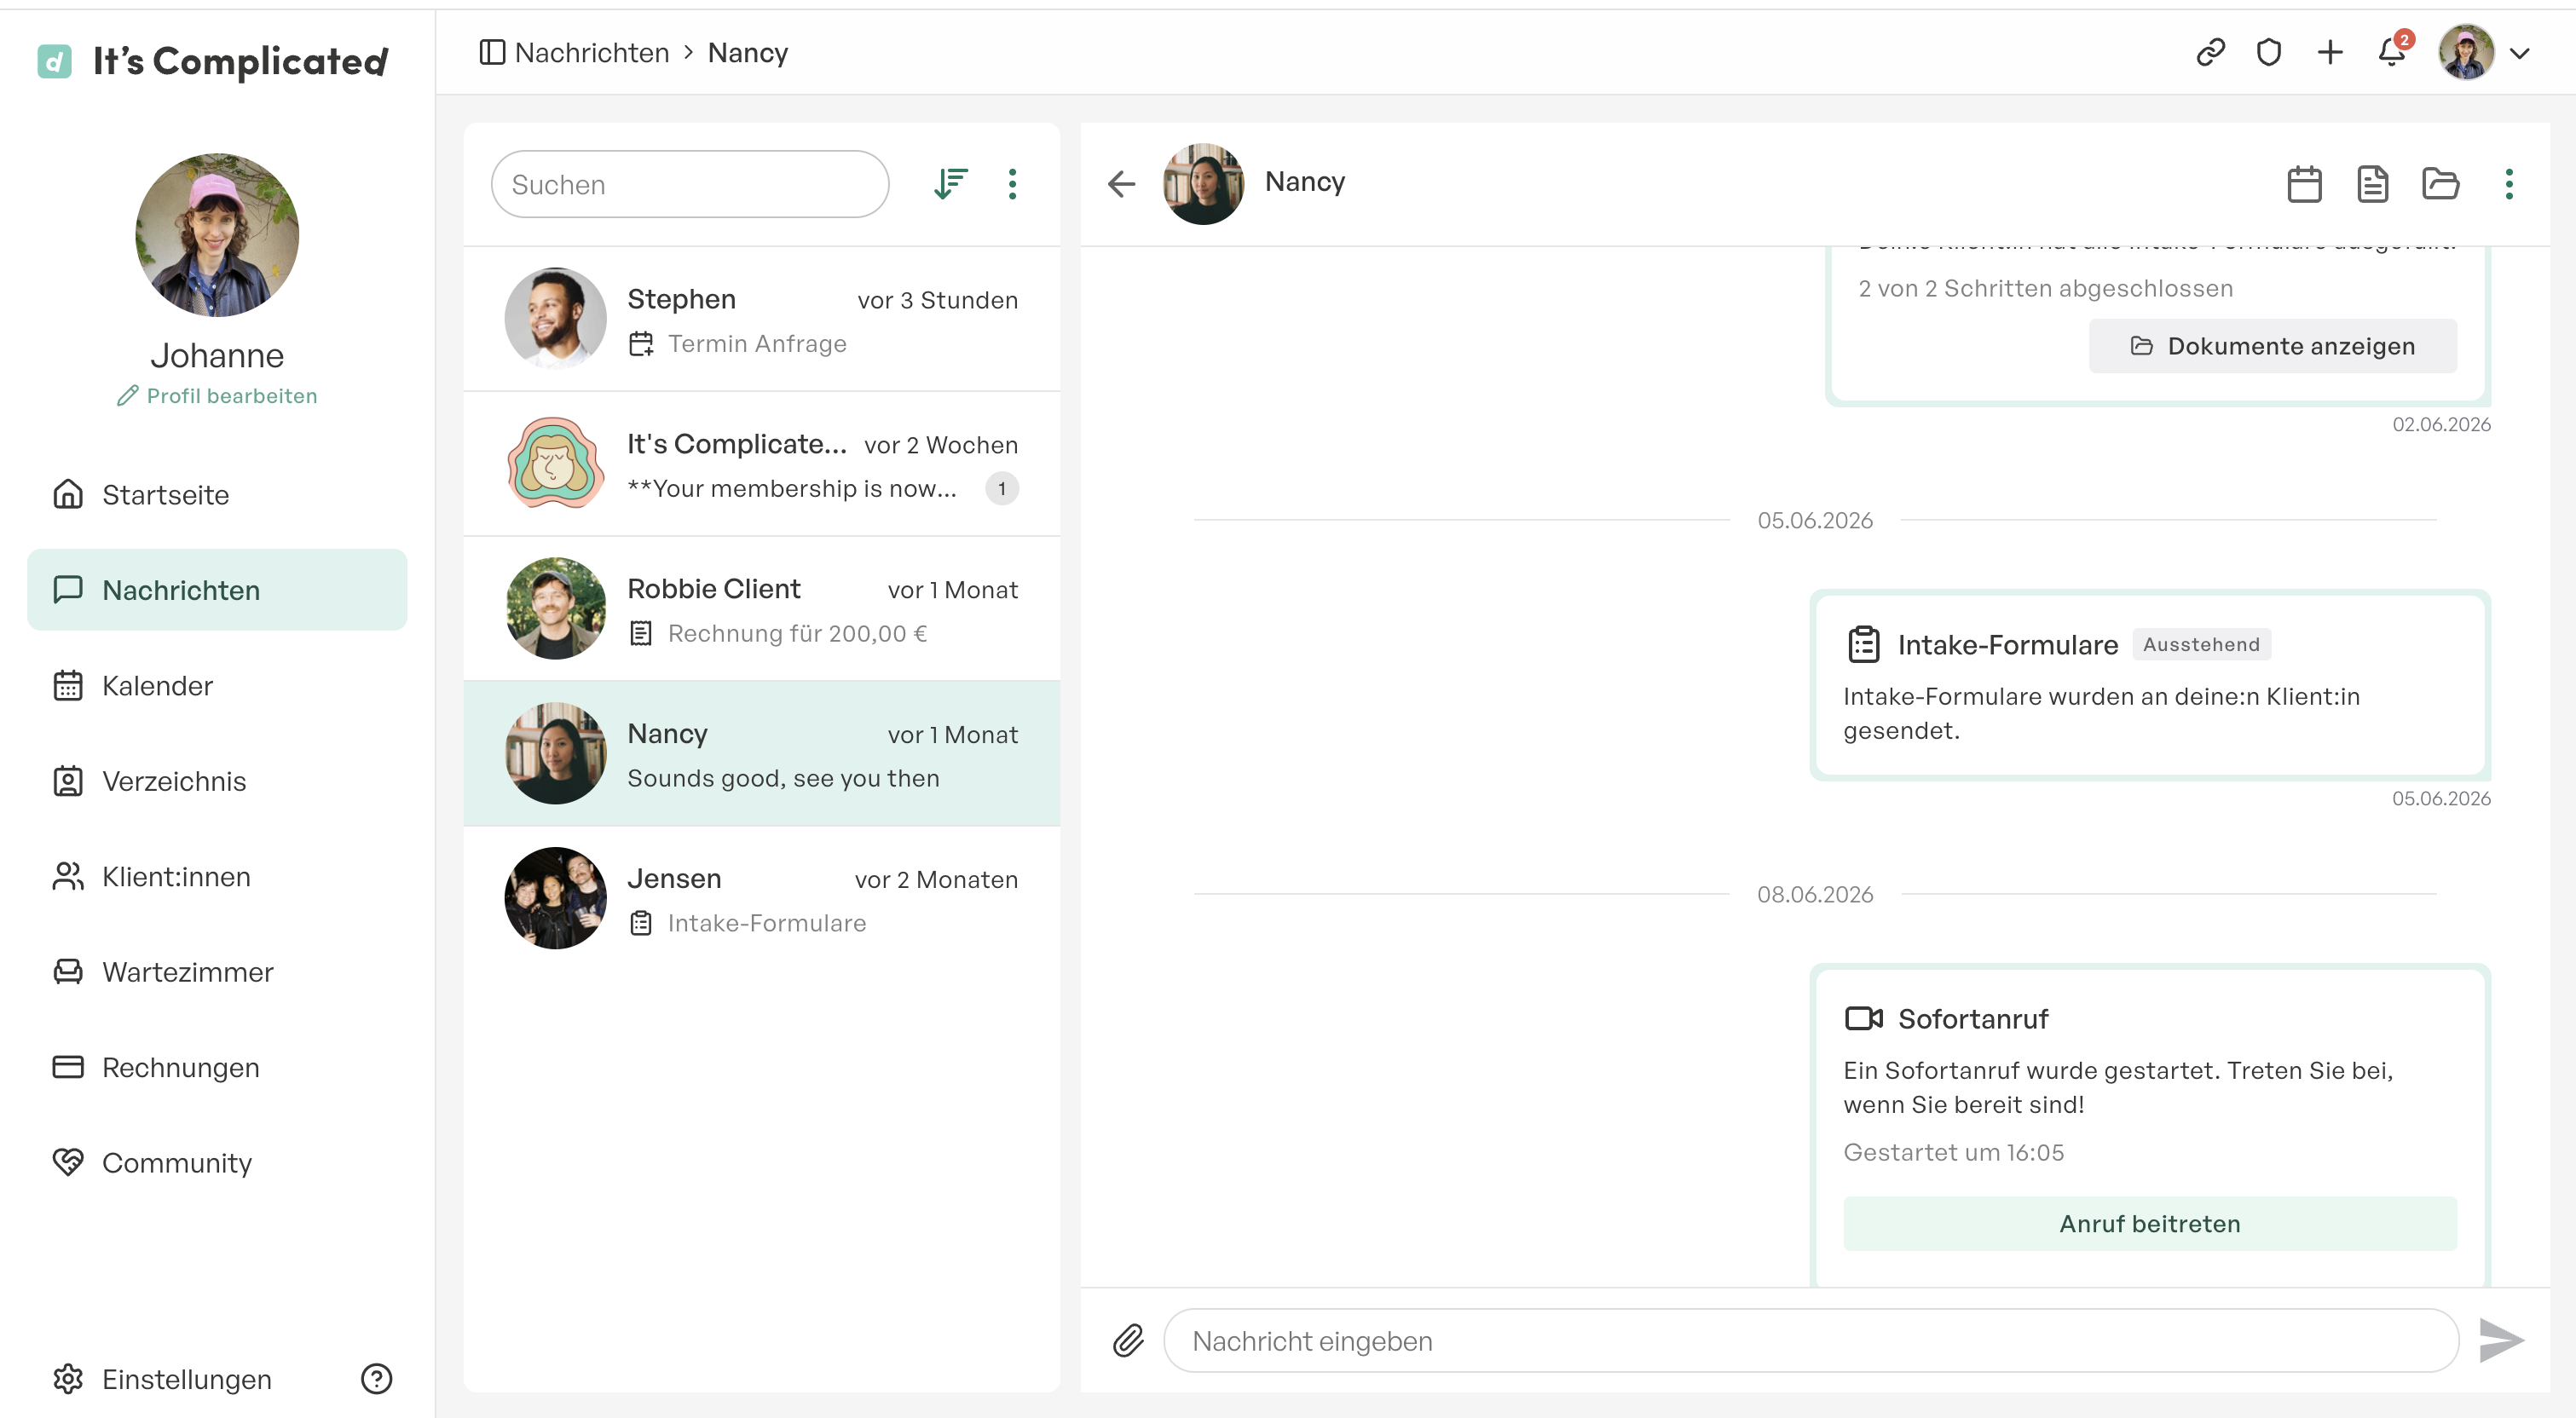Attach a file with the paperclip icon
Image resolution: width=2576 pixels, height=1418 pixels.
pos(1128,1340)
